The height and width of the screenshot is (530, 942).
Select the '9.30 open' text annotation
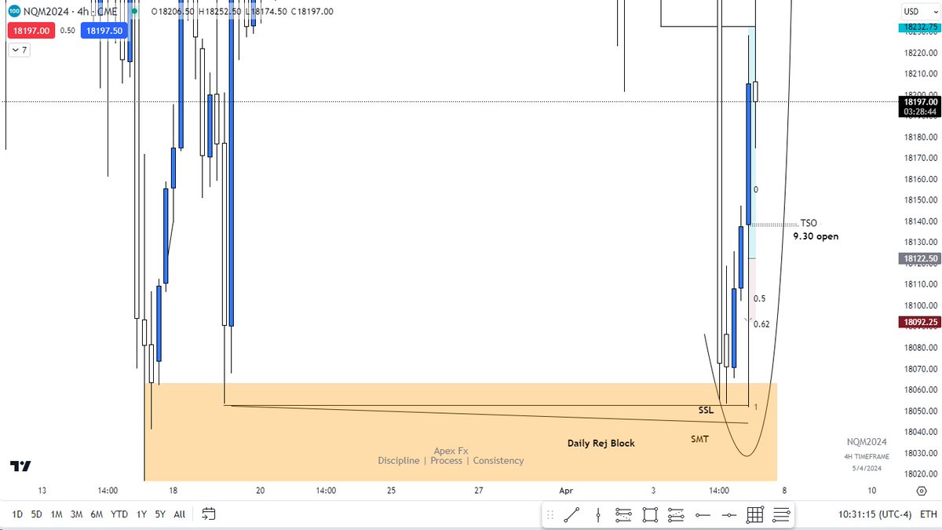pyautogui.click(x=816, y=236)
